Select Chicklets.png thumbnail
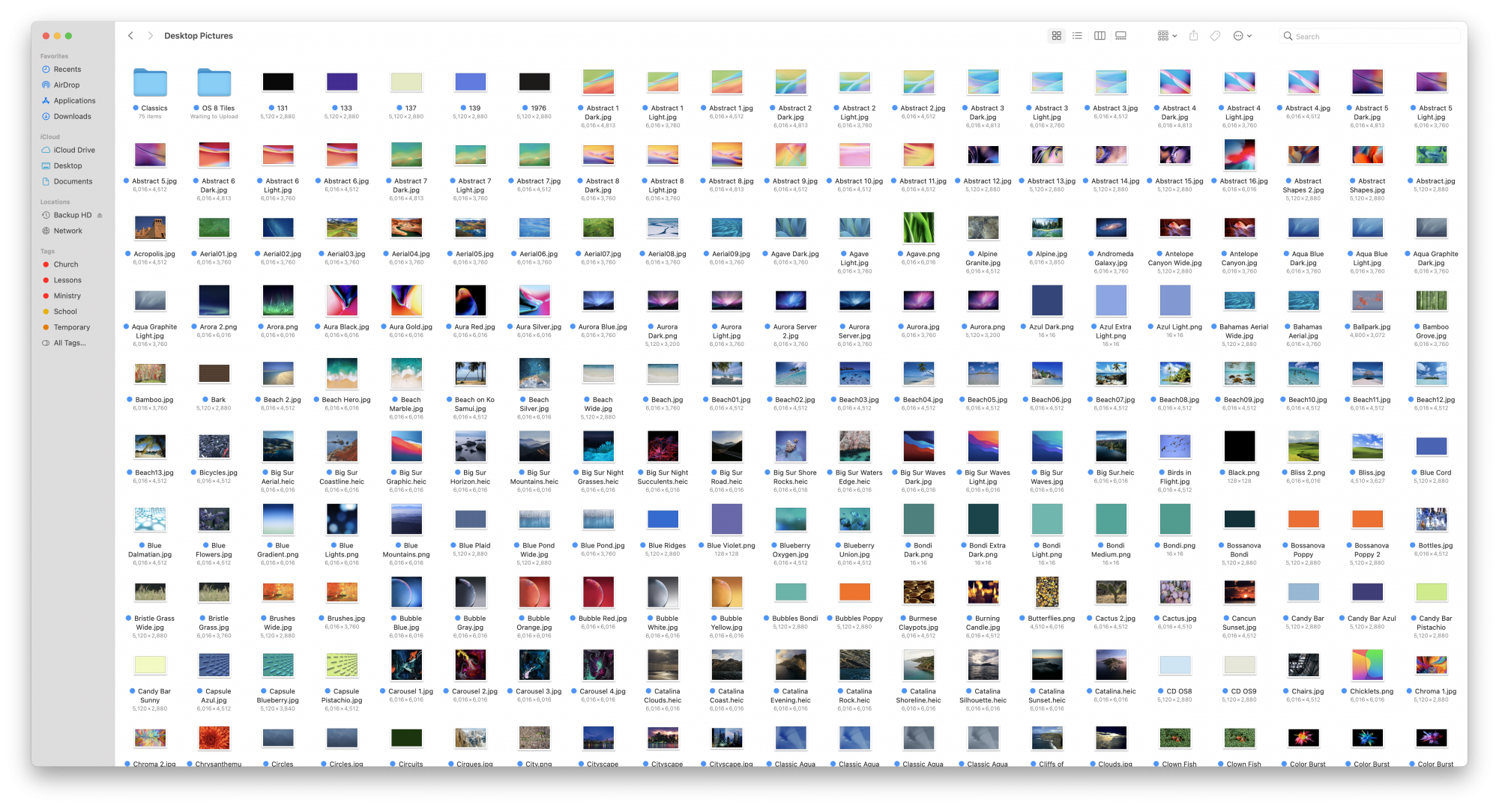The image size is (1499, 808). click(1368, 665)
